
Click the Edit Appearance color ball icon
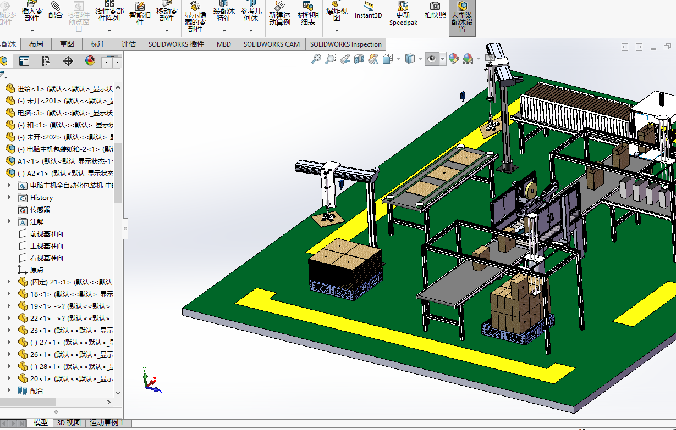[454, 59]
